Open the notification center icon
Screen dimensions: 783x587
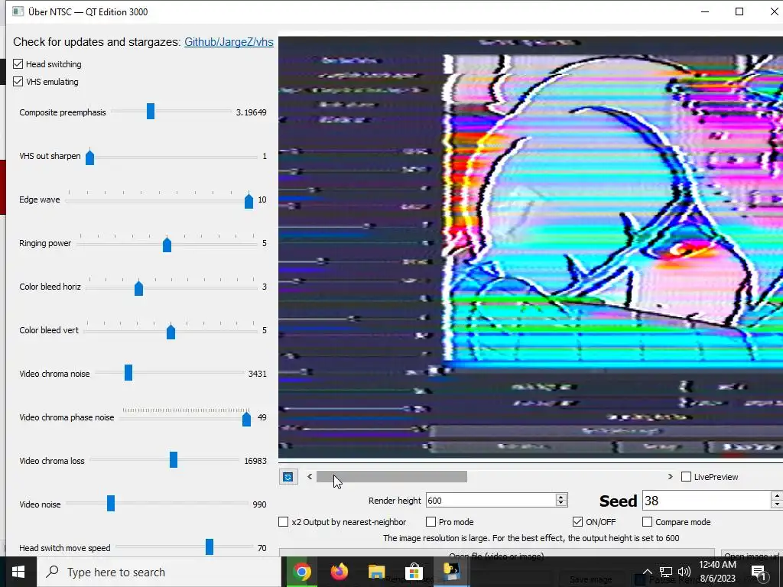point(758,572)
